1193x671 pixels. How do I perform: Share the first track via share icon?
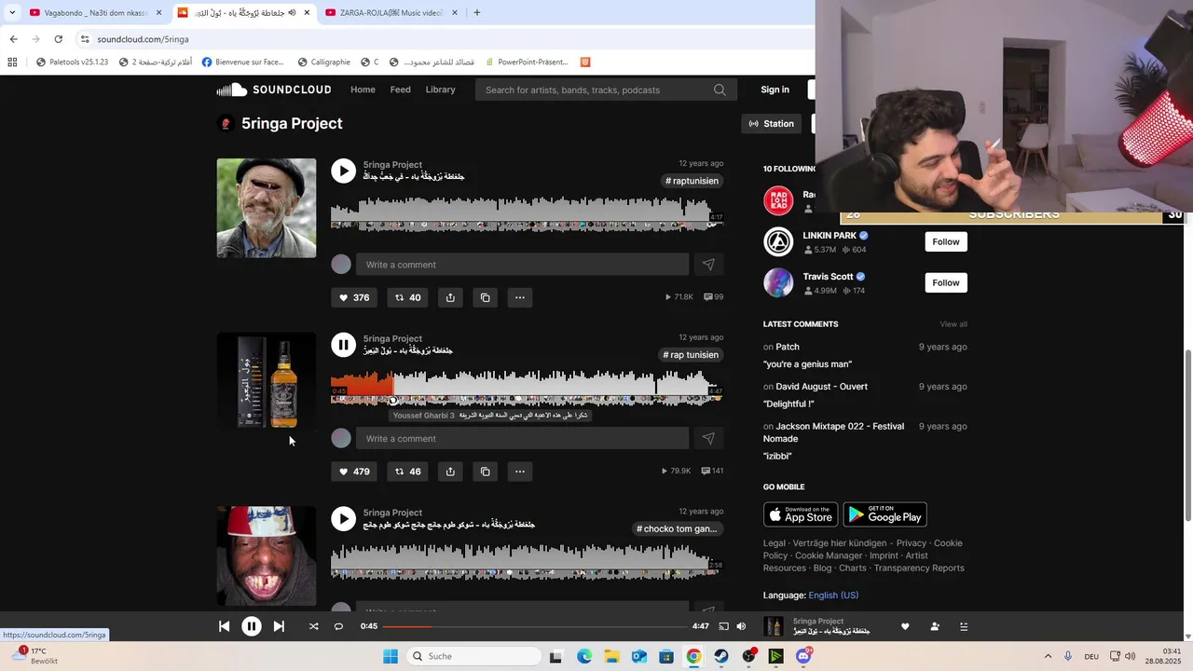point(450,297)
